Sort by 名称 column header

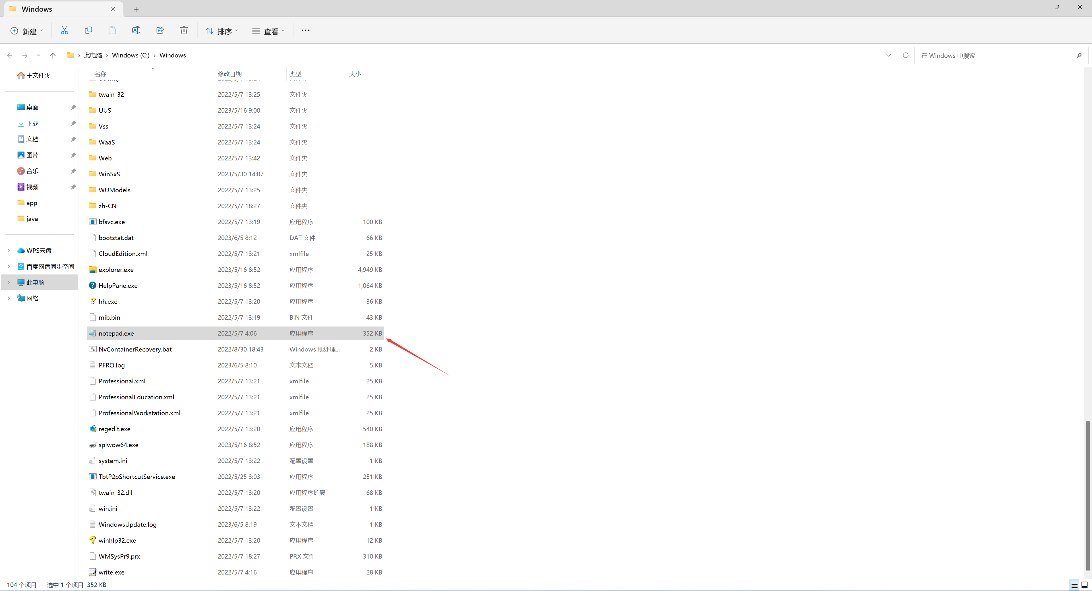100,74
